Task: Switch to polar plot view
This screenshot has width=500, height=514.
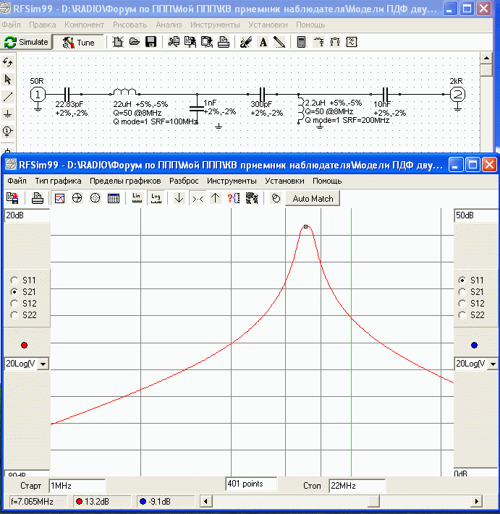Action: [95, 198]
